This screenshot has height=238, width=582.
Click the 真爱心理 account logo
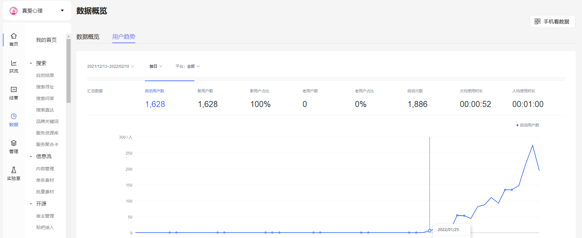click(x=13, y=11)
